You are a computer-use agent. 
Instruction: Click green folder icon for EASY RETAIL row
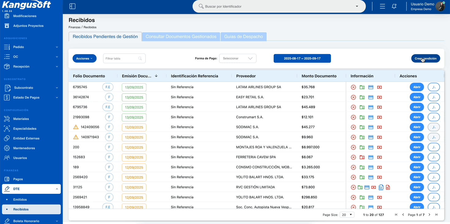coord(362,97)
